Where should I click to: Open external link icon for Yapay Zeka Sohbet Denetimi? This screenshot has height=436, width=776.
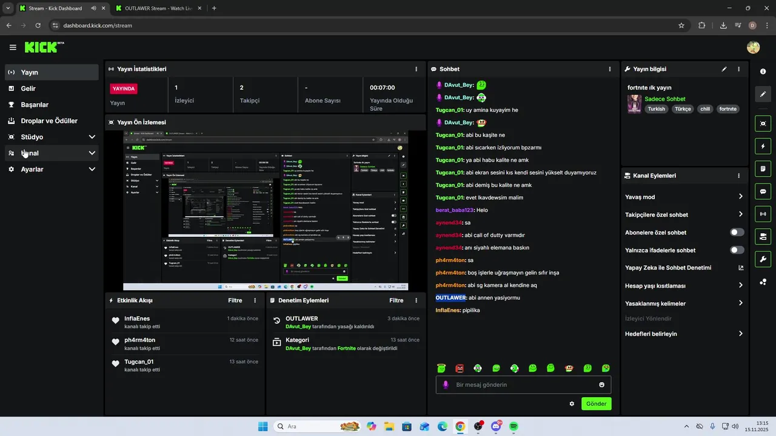(740, 268)
